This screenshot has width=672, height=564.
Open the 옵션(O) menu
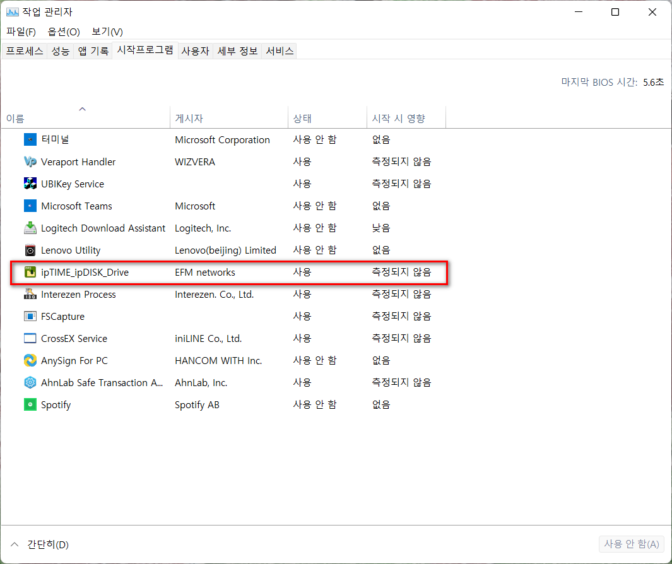pyautogui.click(x=64, y=32)
